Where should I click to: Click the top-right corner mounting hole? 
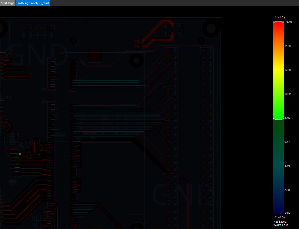point(211,28)
